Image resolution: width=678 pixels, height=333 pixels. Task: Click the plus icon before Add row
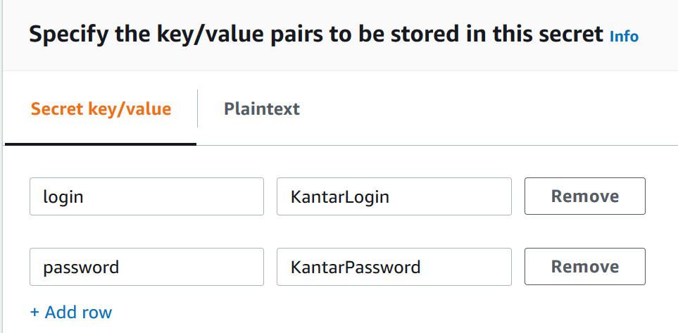pyautogui.click(x=35, y=312)
